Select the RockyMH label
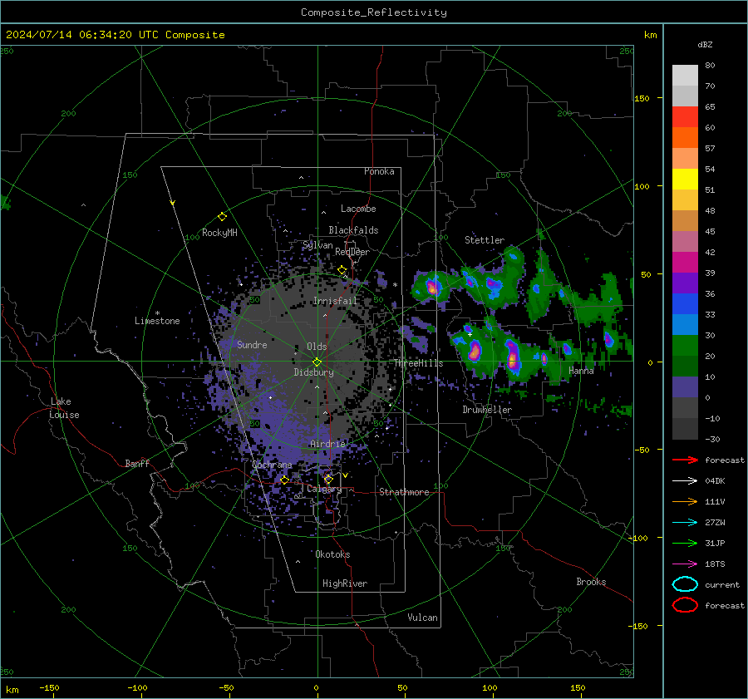The height and width of the screenshot is (699, 748). pos(219,233)
